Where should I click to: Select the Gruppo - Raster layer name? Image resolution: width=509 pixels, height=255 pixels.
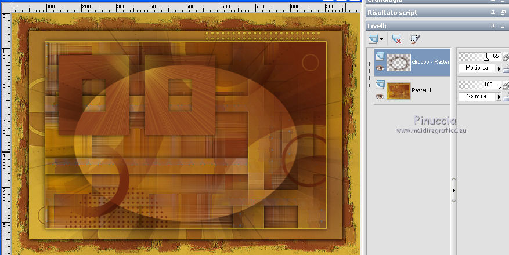coord(431,62)
